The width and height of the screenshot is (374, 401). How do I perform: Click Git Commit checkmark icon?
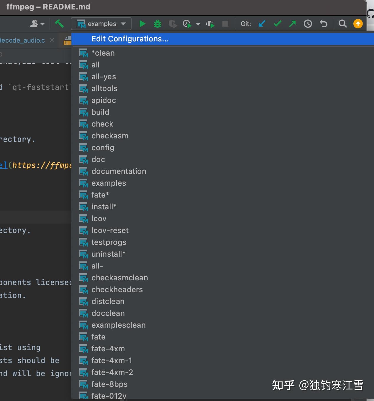[x=278, y=24]
